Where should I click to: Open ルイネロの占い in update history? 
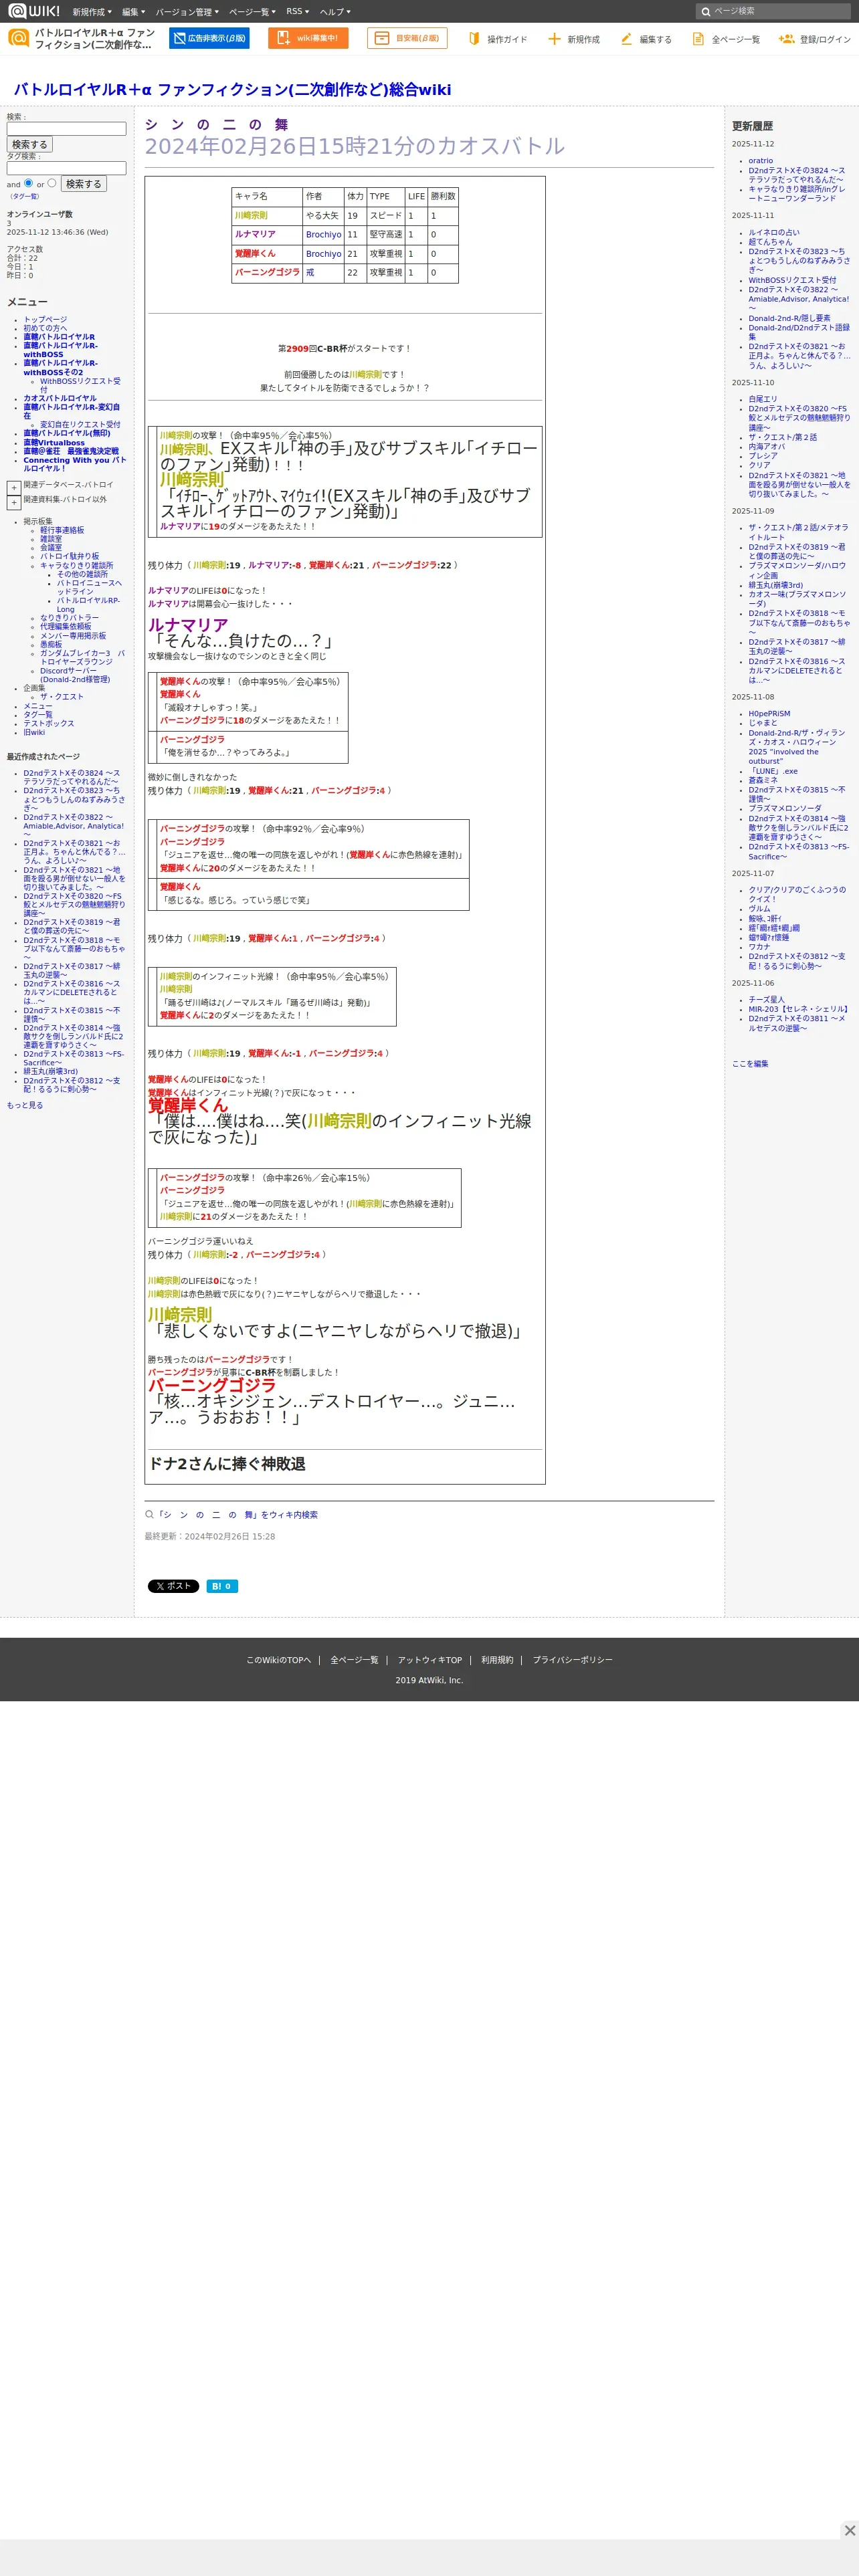pos(774,232)
